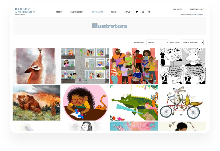Open the Team page
Viewport: 220px width, 151px height.
pos(114,12)
